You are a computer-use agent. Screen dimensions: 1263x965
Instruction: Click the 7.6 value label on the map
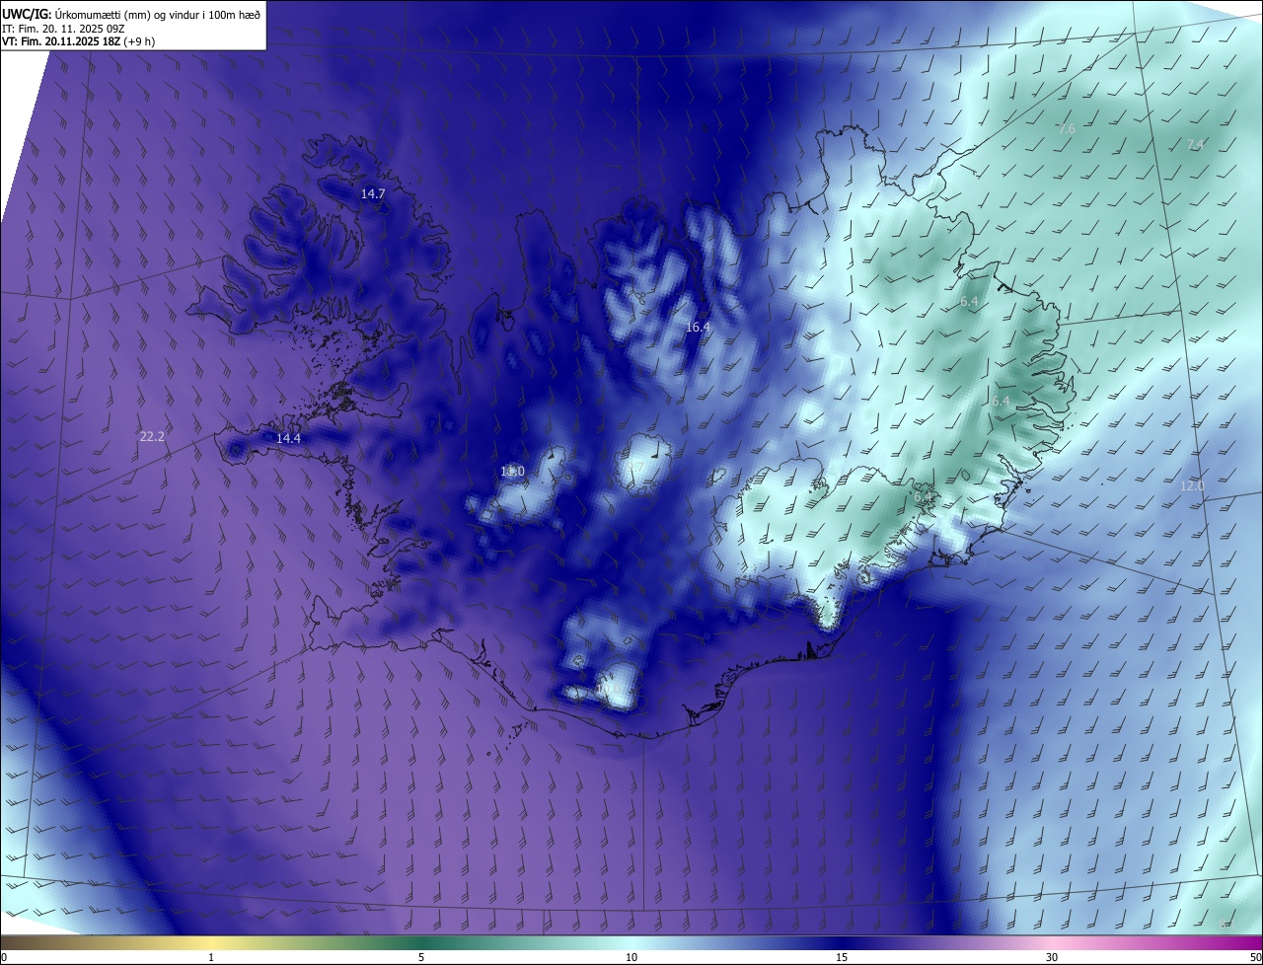pos(1067,129)
